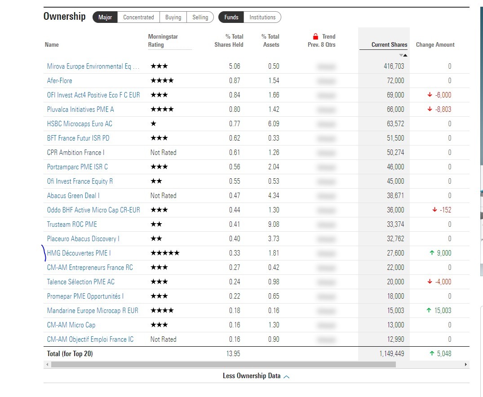
Task: Open Mandarine Europe Microcap R EUR link
Action: click(93, 310)
